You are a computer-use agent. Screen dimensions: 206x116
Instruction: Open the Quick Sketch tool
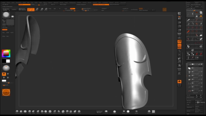[23, 9]
